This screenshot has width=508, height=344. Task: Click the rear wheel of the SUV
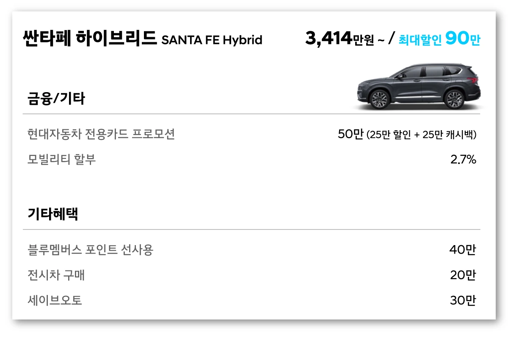click(454, 99)
